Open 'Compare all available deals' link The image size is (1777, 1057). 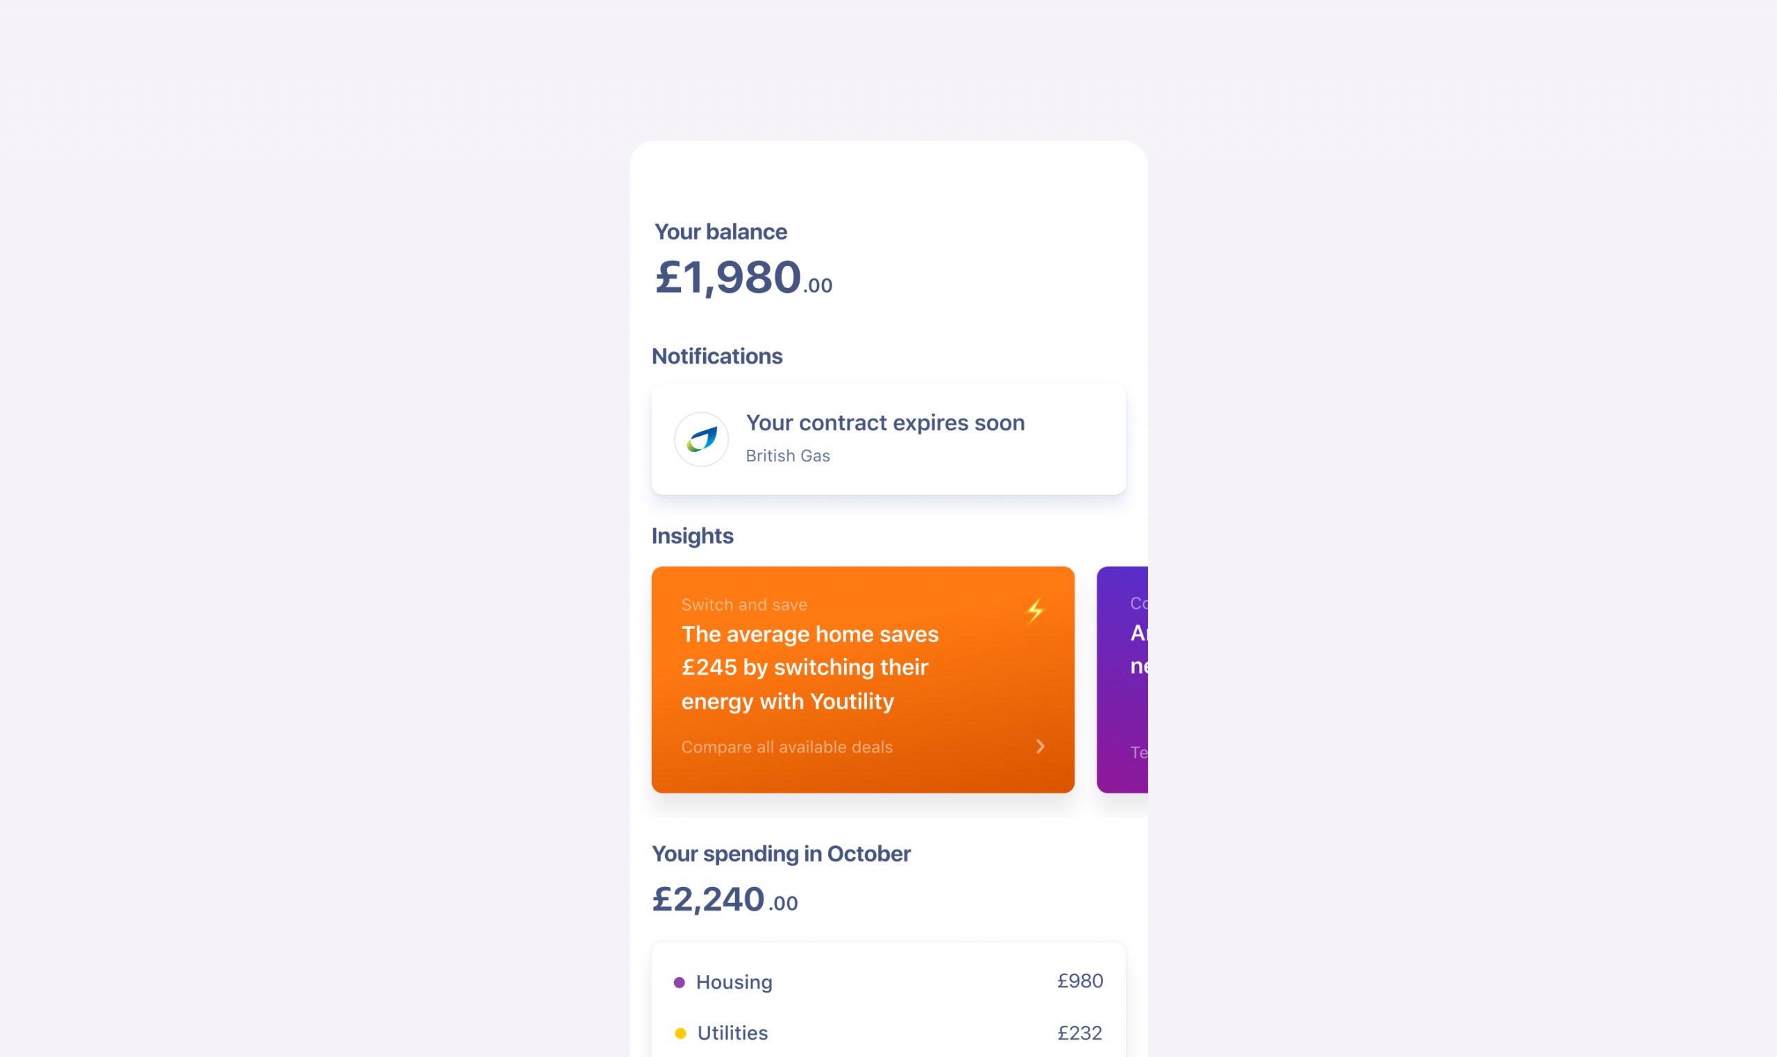[786, 747]
